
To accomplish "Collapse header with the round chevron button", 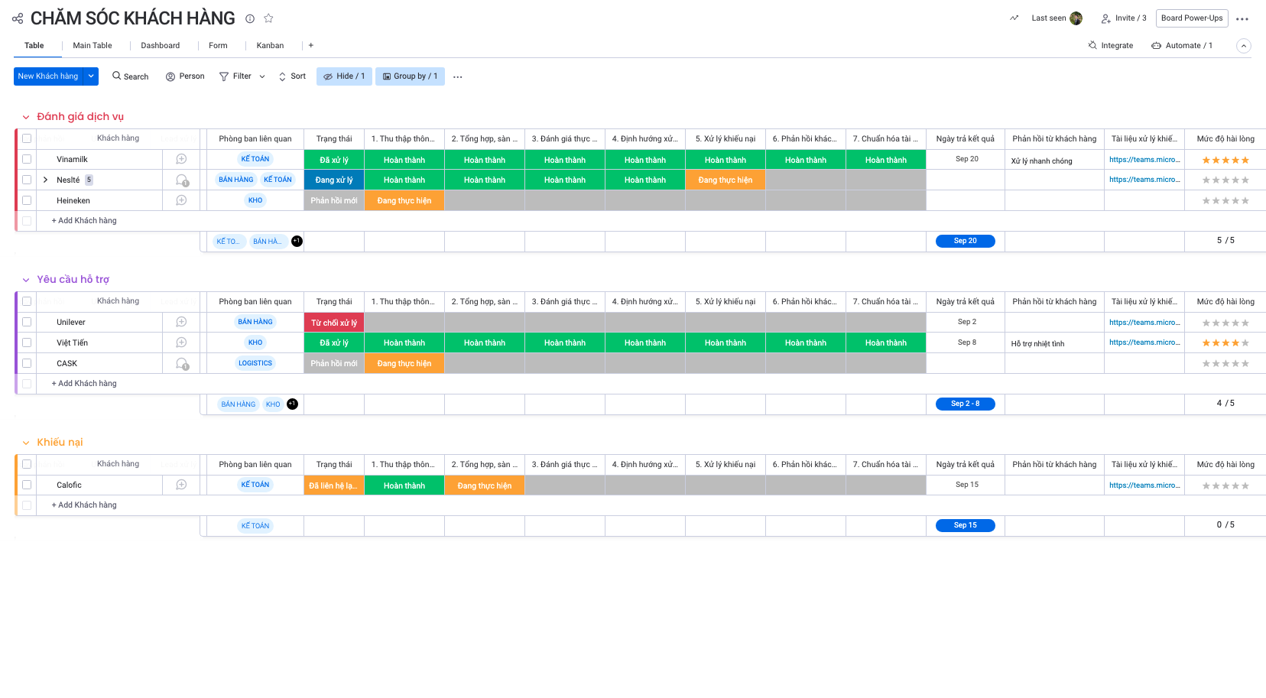I will tap(1244, 46).
